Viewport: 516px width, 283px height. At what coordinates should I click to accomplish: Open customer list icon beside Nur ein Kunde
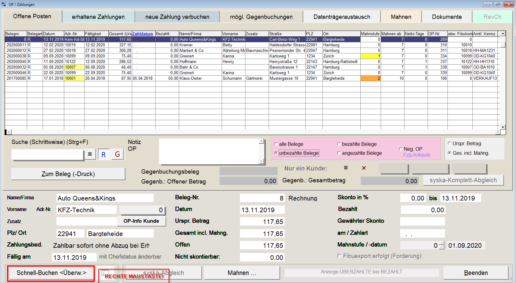pyautogui.click(x=346, y=168)
